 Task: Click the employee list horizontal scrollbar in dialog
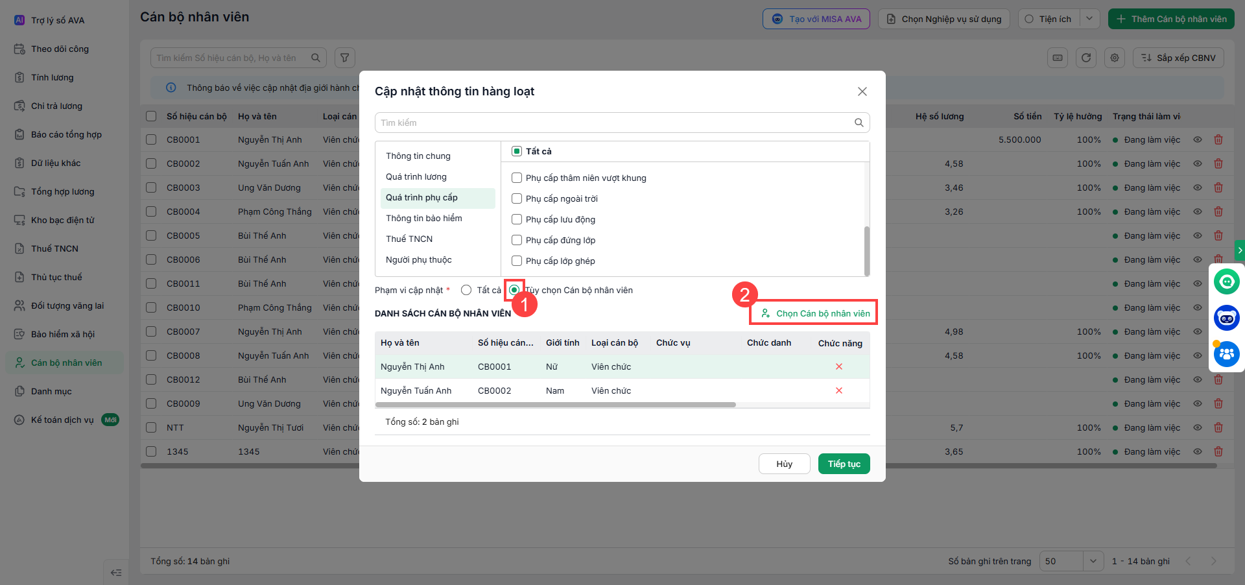tap(556, 405)
